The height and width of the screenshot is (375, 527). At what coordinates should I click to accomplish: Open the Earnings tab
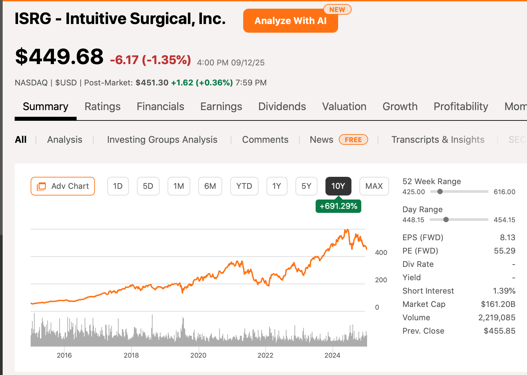tap(221, 106)
